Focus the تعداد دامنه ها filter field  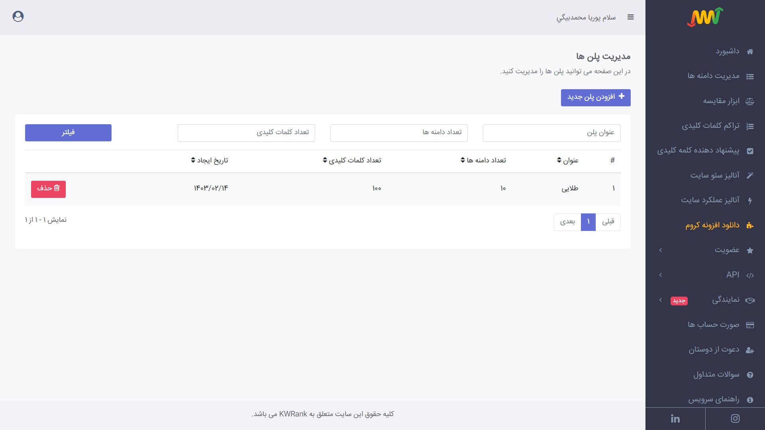(x=399, y=133)
